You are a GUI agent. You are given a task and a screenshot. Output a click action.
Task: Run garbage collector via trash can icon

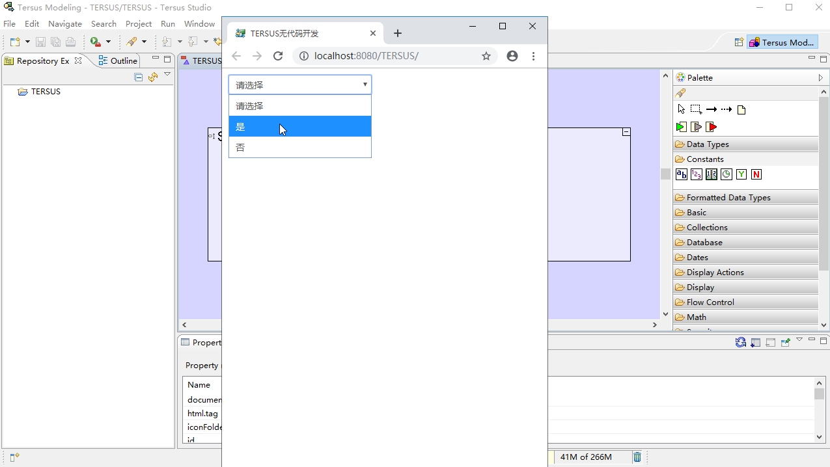coord(637,457)
